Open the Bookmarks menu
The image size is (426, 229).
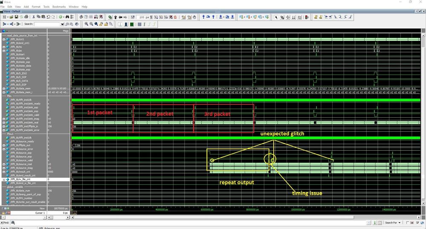tap(58, 7)
